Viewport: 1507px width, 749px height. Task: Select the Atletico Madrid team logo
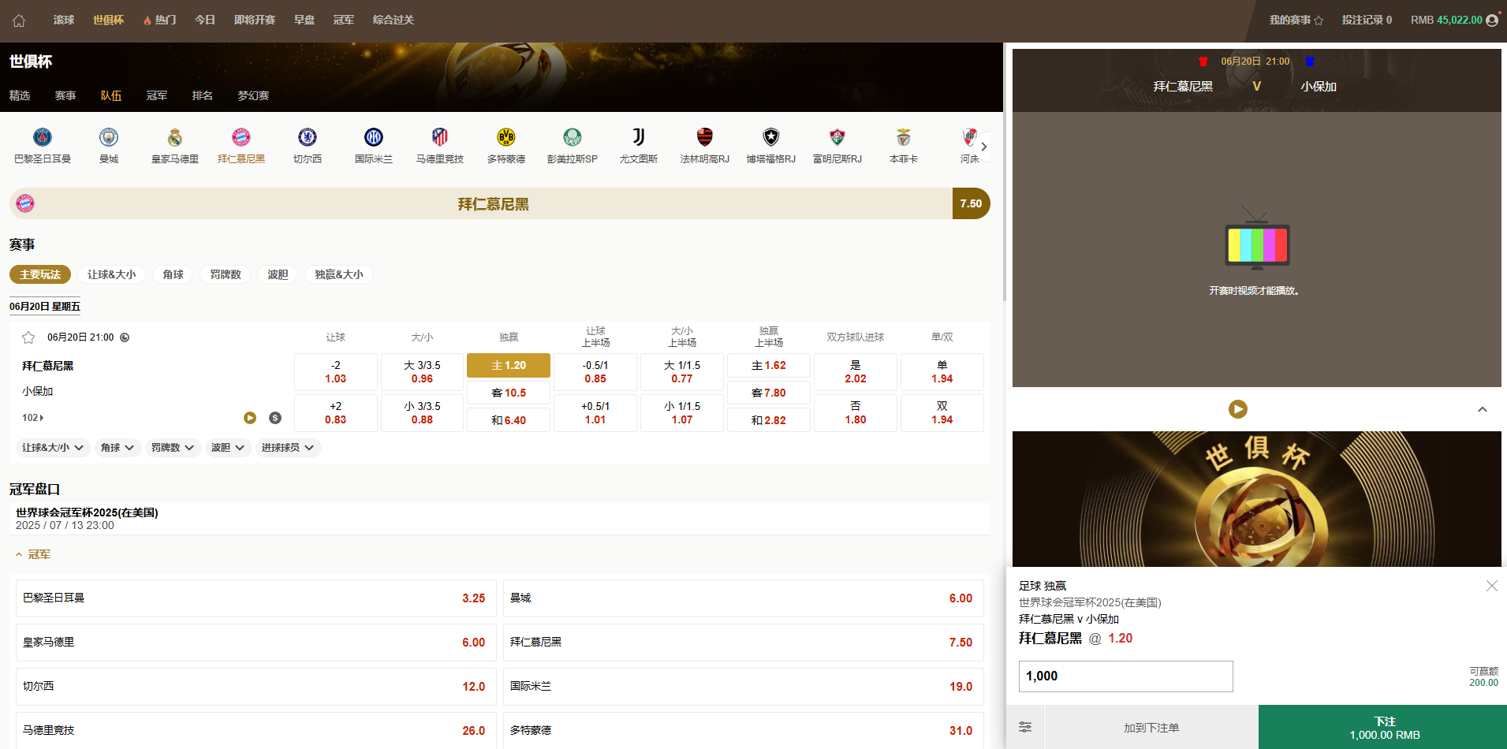coord(440,137)
